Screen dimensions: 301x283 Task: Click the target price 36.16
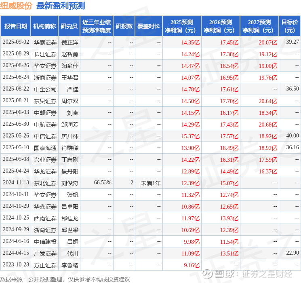point(293,147)
